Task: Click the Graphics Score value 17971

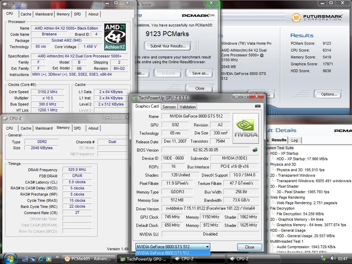Action: (328, 64)
